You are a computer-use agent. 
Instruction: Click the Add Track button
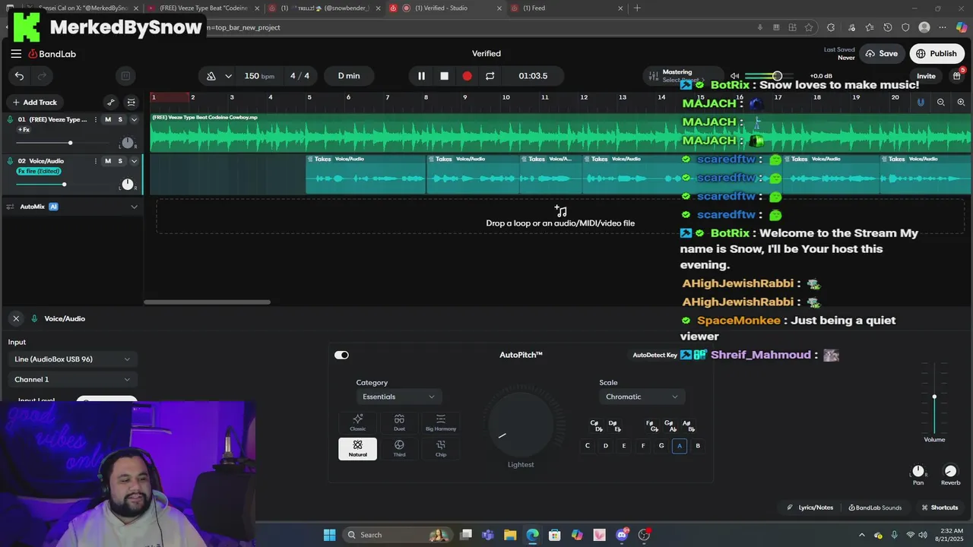pos(35,102)
